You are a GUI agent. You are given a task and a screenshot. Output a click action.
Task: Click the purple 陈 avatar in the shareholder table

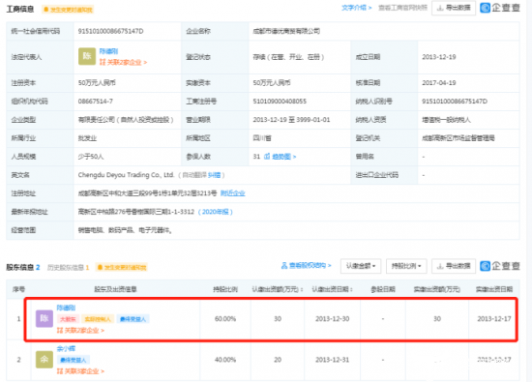44,318
